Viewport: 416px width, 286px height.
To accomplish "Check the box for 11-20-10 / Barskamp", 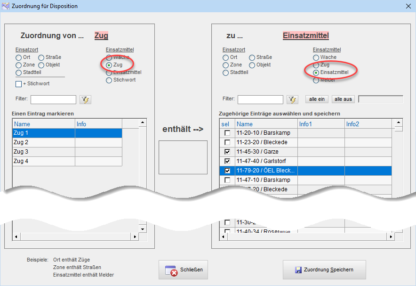I will (x=227, y=133).
